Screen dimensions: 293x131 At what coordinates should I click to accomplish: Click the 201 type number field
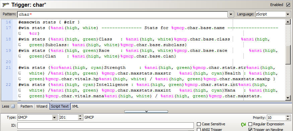(x=69, y=118)
